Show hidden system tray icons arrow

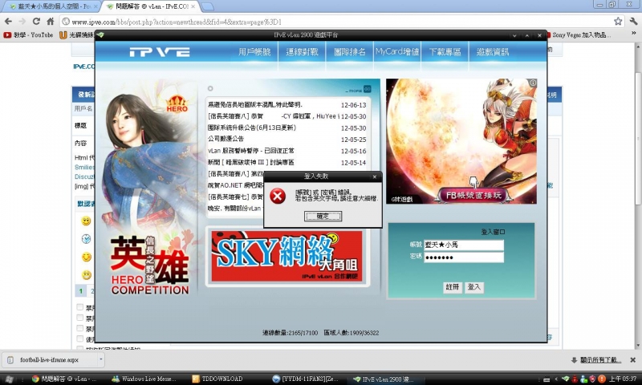(x=555, y=379)
